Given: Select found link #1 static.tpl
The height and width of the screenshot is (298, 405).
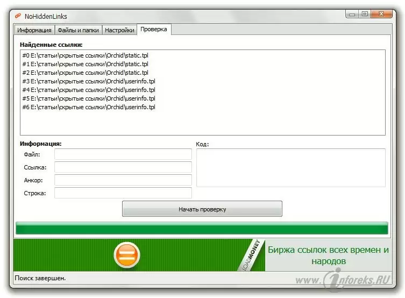Looking at the screenshot, I should pyautogui.click(x=85, y=64).
